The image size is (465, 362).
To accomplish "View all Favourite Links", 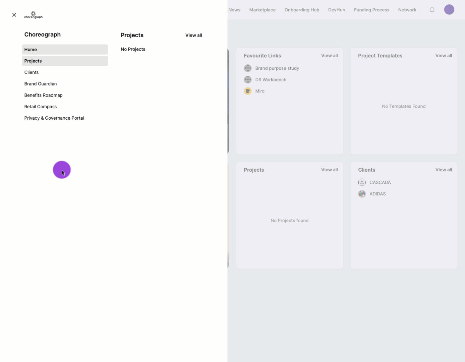I will click(x=329, y=56).
